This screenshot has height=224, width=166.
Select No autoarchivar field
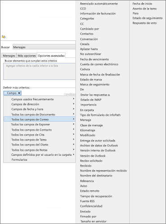tap(91, 54)
